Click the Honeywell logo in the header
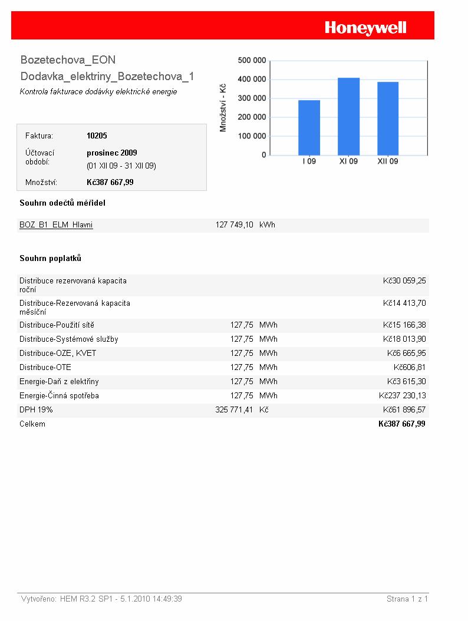Screen dimensions: 468x621 (x=365, y=28)
